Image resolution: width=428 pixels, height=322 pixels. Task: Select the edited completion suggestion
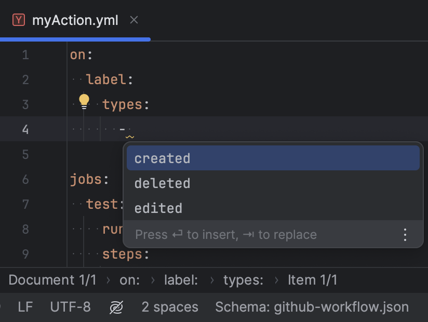click(158, 208)
